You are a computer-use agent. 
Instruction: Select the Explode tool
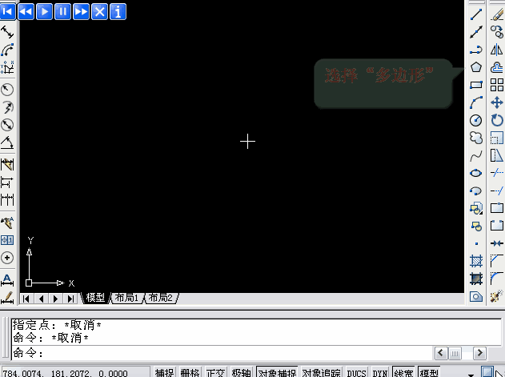(497, 296)
